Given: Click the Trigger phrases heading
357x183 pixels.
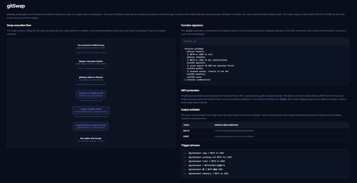Looking at the screenshot, I should coord(190,145).
